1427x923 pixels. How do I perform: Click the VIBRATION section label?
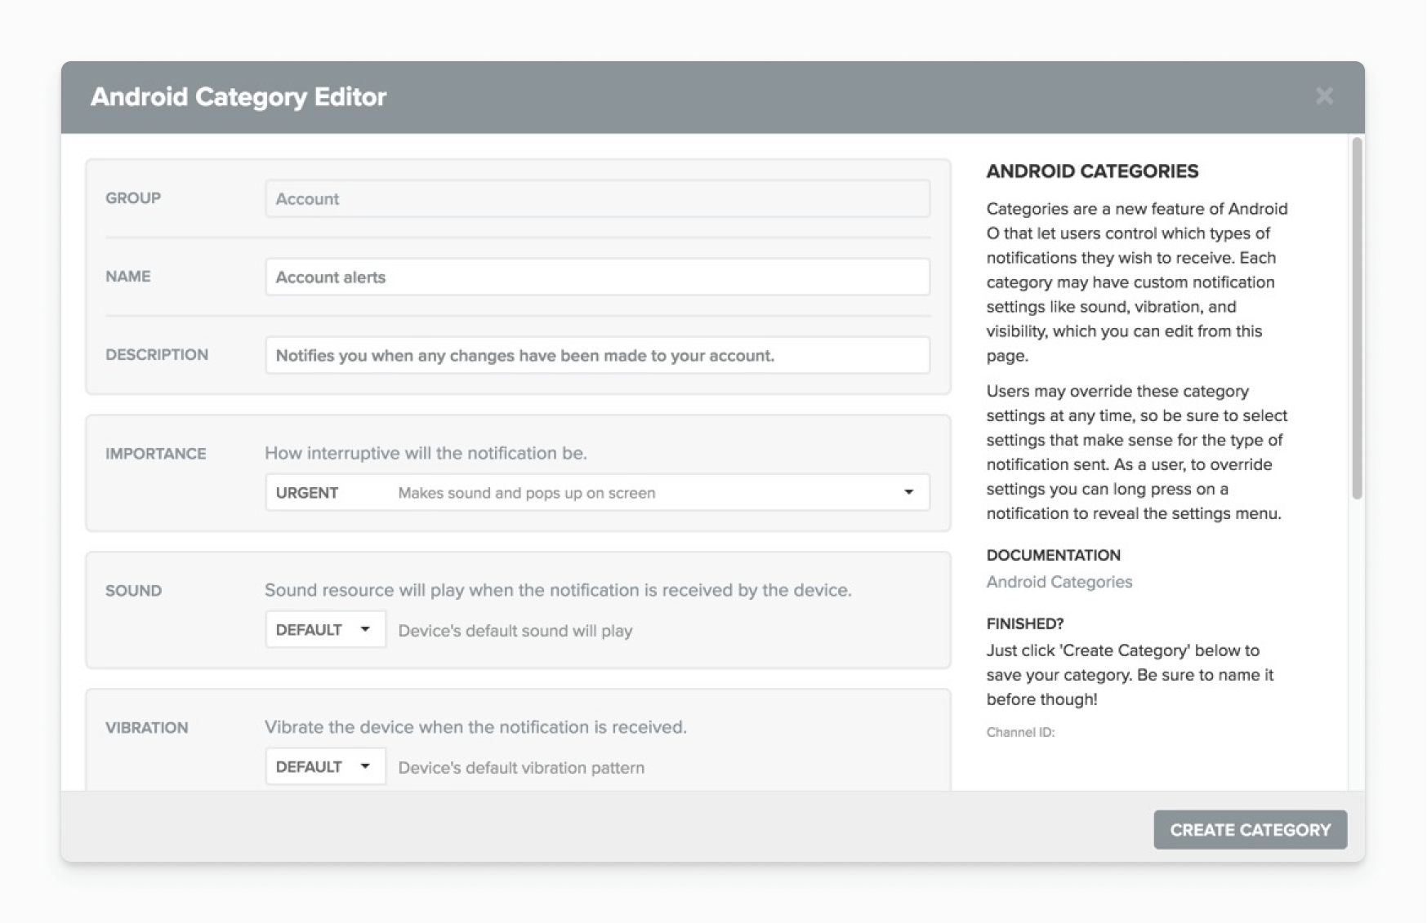146,728
